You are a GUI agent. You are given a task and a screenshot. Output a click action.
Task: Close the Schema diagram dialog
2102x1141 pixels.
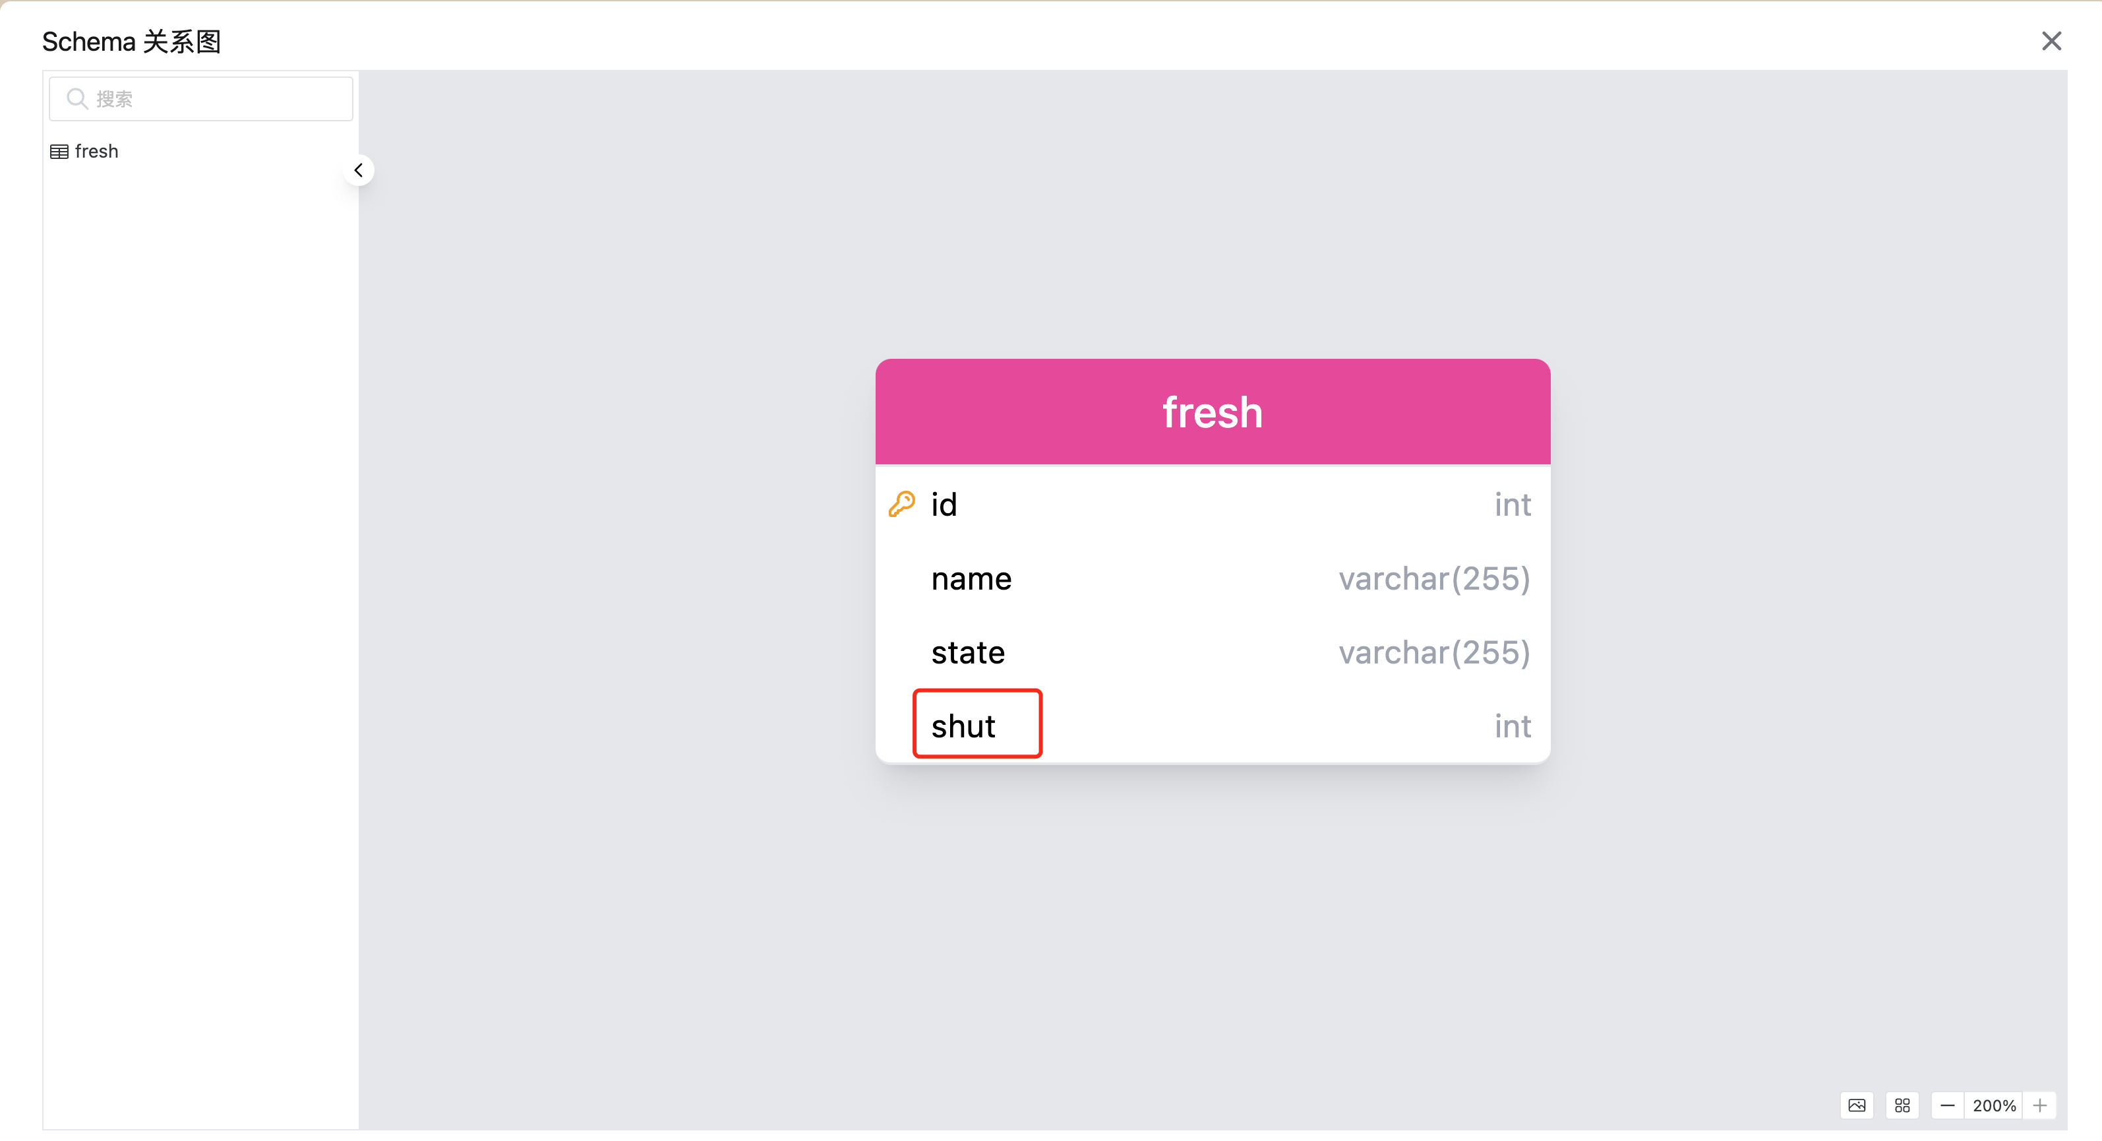[x=2051, y=41]
